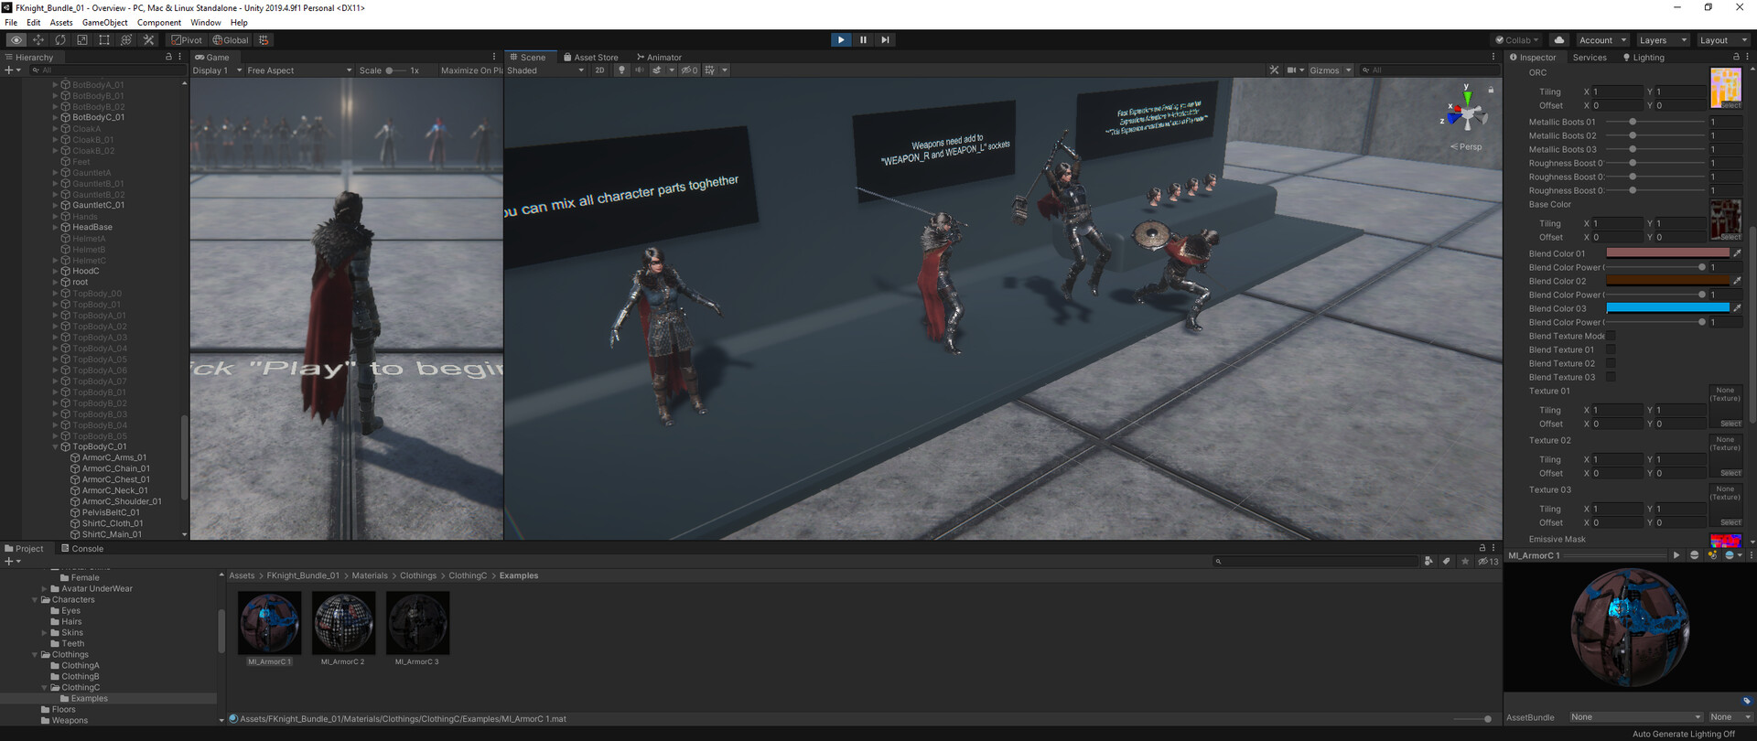Click the Collab button

(1517, 40)
